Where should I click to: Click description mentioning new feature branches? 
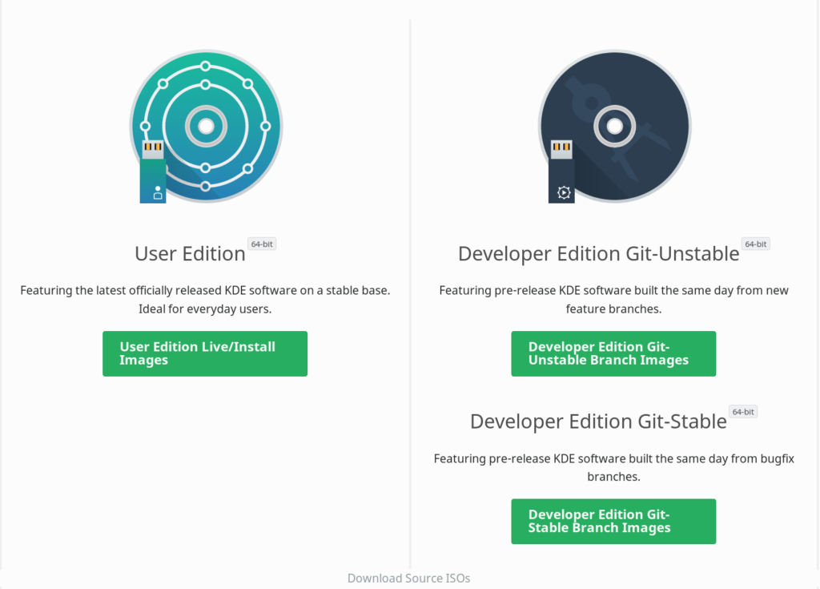pyautogui.click(x=613, y=300)
